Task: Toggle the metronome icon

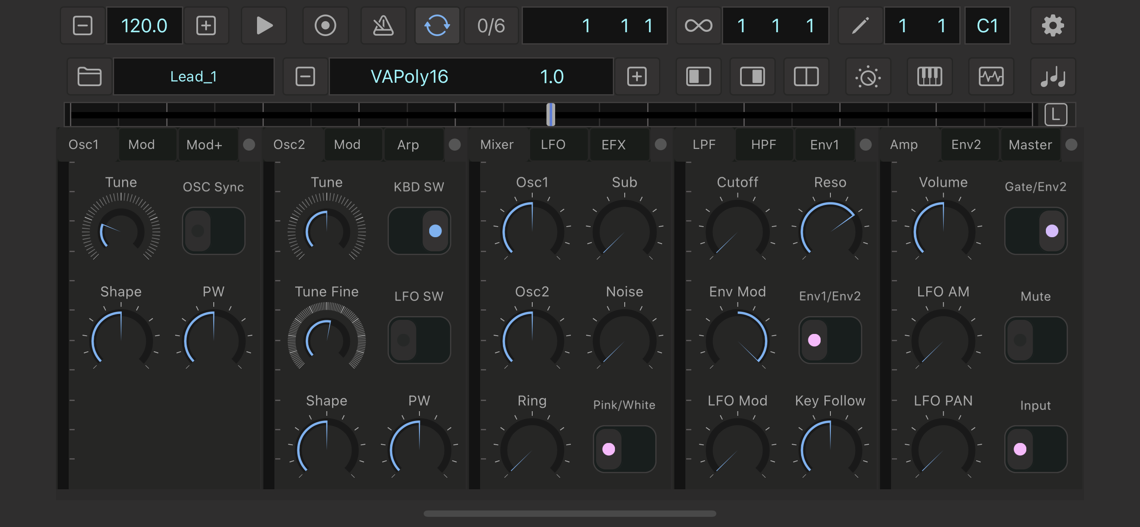Action: 383,25
